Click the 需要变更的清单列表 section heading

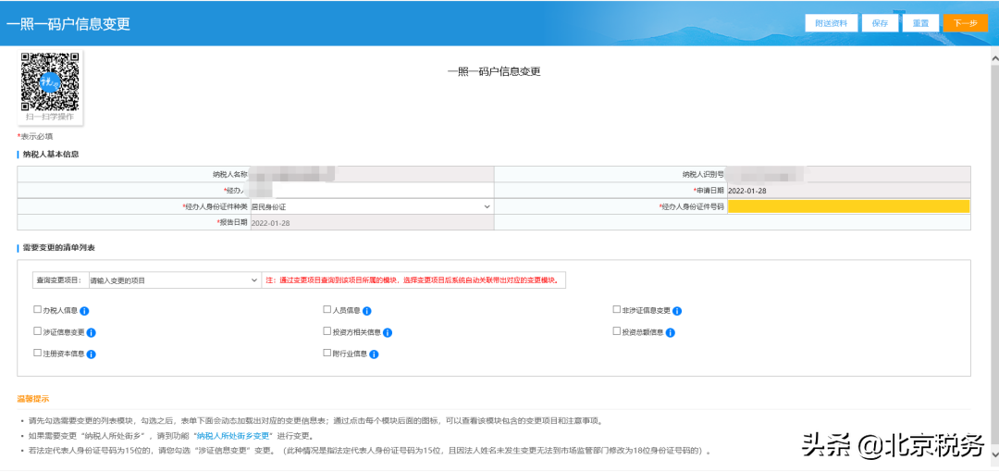point(58,247)
